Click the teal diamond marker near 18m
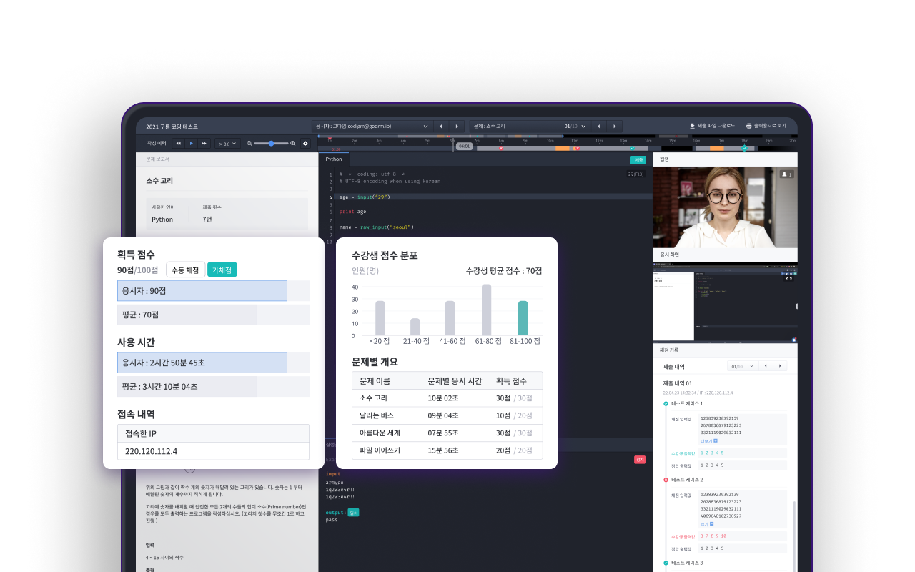This screenshot has height=572, width=915. click(744, 148)
